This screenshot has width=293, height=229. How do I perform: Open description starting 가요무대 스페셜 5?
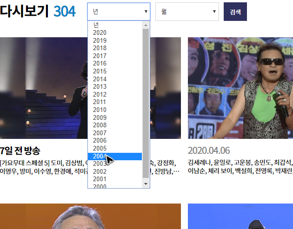(x=90, y=167)
